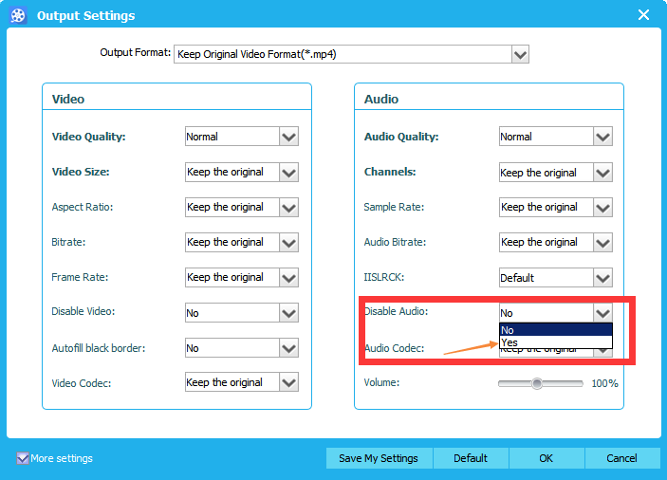Expand the Frame Rate dropdown
Image resolution: width=667 pixels, height=480 pixels.
click(289, 277)
